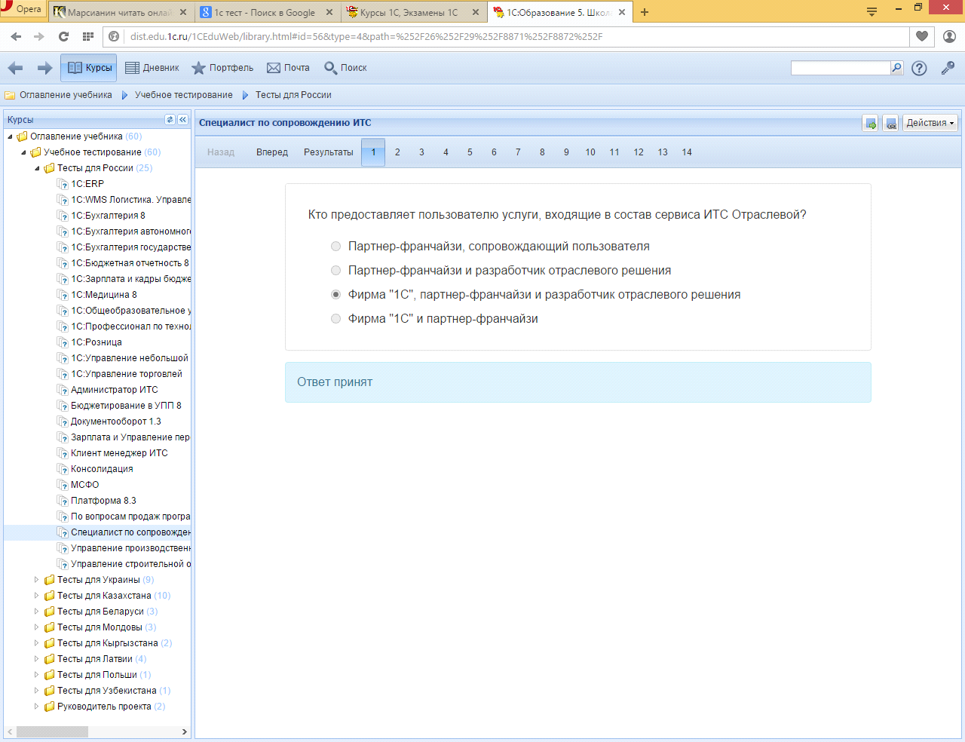The height and width of the screenshot is (742, 965).
Task: Expand the Тесты для Украины node
Action: [x=36, y=580]
